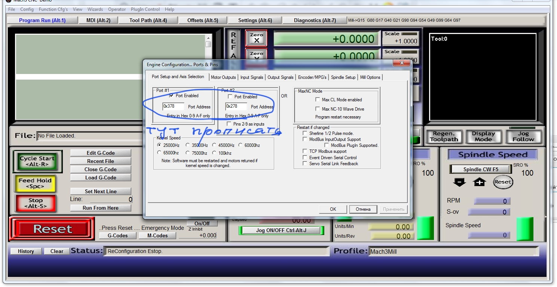
Task: Enable Max CL Mode checkbox
Action: point(318,100)
